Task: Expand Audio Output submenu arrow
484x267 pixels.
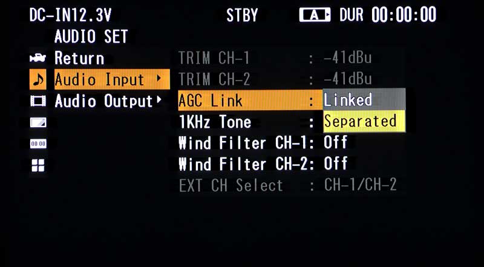Action: [x=159, y=99]
